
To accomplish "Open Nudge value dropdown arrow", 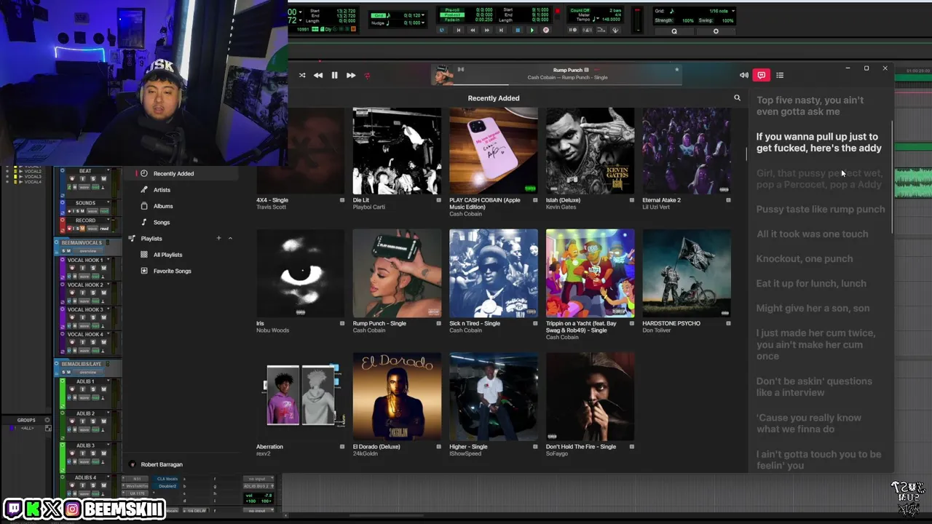I will [422, 23].
